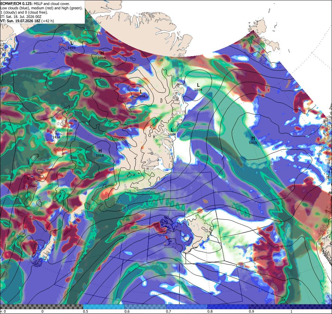The image size is (332, 314).
Task: Click the '0.8' color bar label
Action: [x=210, y=311]
